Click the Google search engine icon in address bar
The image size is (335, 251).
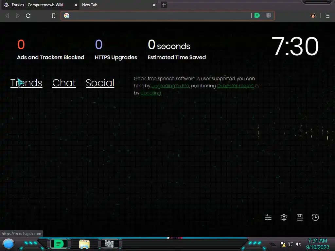[67, 16]
